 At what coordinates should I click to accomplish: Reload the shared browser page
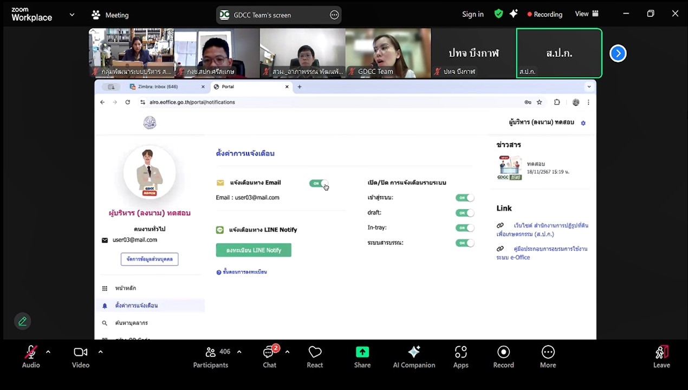[128, 102]
